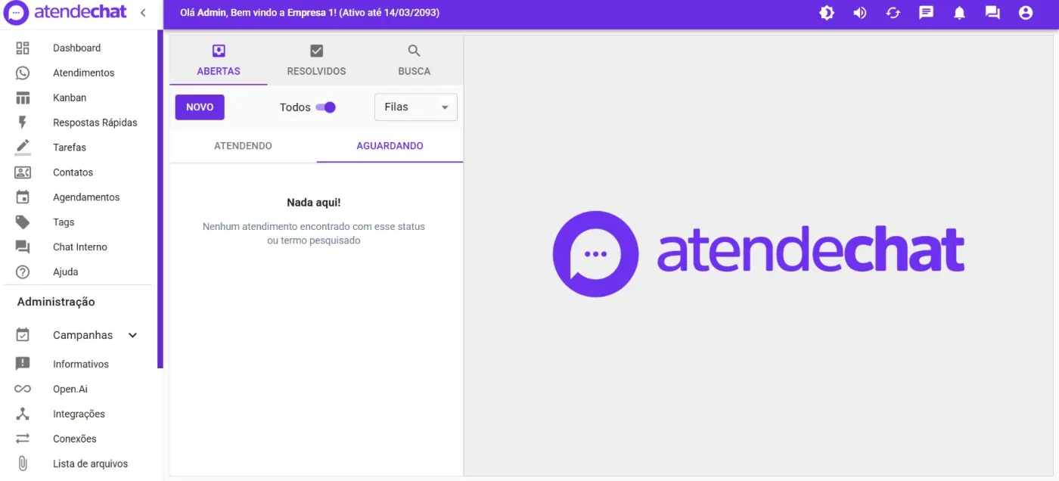The height and width of the screenshot is (481, 1059).
Task: Open the notifications bell icon
Action: [959, 13]
